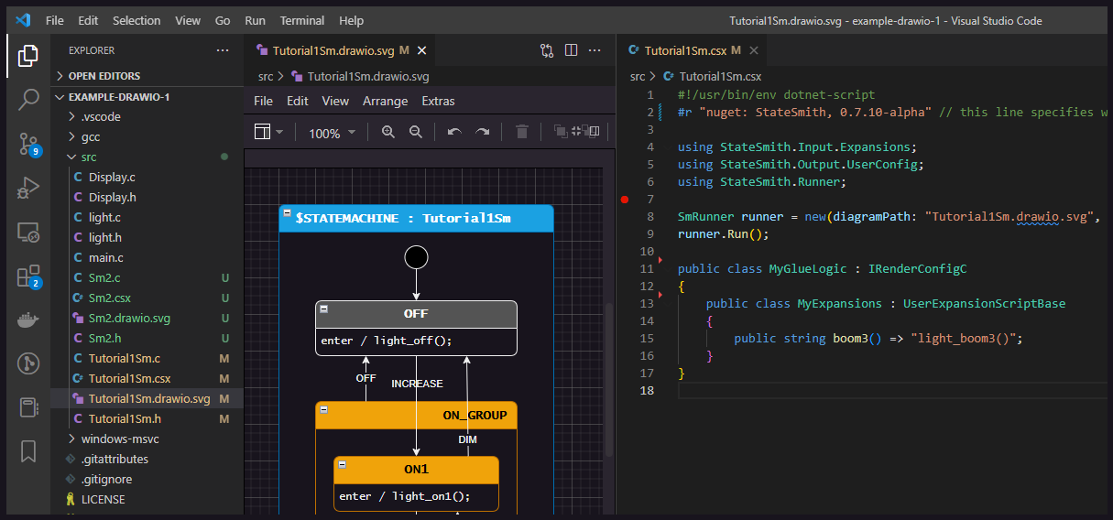Undo the last diagram change
The image size is (1113, 520).
pos(454,132)
